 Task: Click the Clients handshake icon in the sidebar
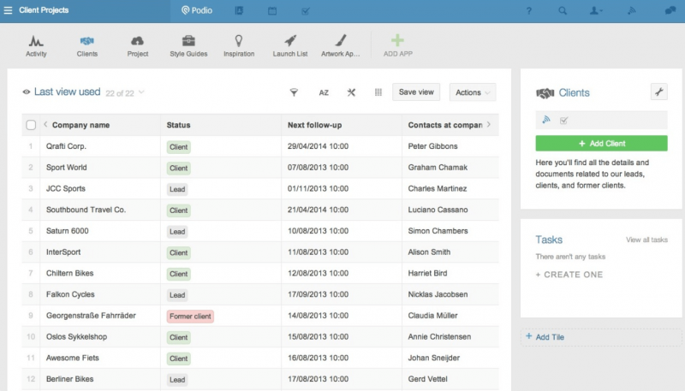pyautogui.click(x=545, y=93)
